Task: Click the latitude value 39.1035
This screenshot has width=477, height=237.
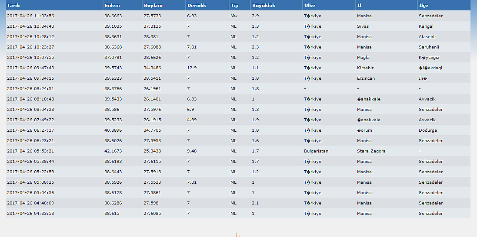Action: coord(113,26)
